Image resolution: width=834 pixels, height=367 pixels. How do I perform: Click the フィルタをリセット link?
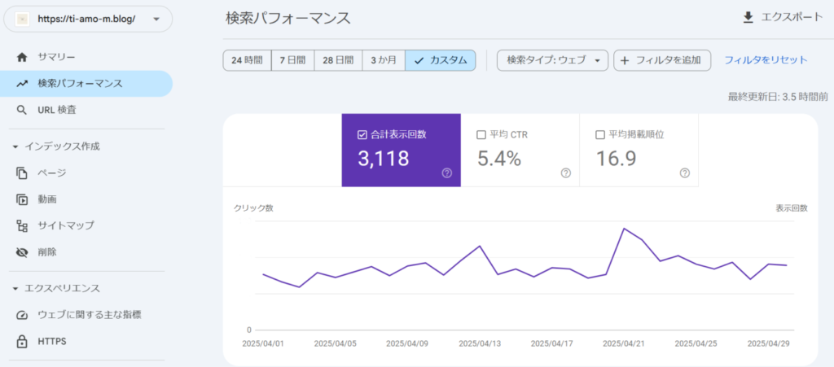[766, 60]
